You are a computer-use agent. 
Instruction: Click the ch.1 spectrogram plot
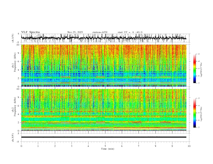coord(104,65)
